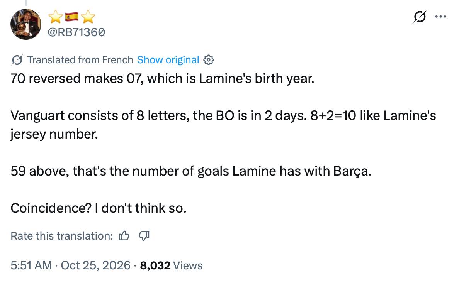Click the thumbs down translation rating

144,236
